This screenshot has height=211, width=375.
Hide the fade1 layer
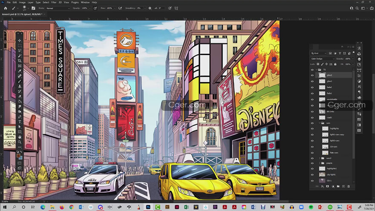point(312,93)
